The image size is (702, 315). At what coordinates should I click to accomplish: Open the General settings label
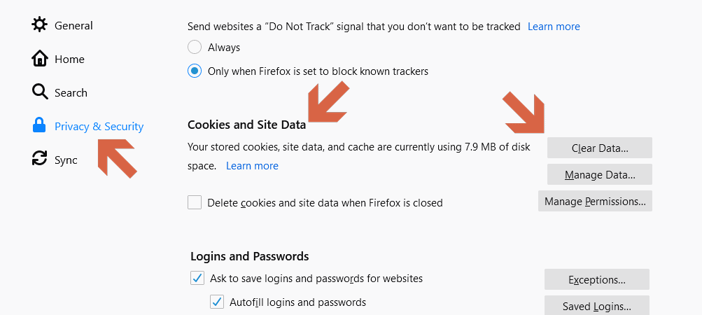[73, 26]
